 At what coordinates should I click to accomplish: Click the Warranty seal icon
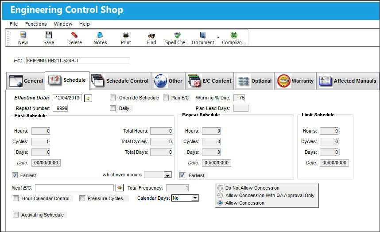[283, 81]
